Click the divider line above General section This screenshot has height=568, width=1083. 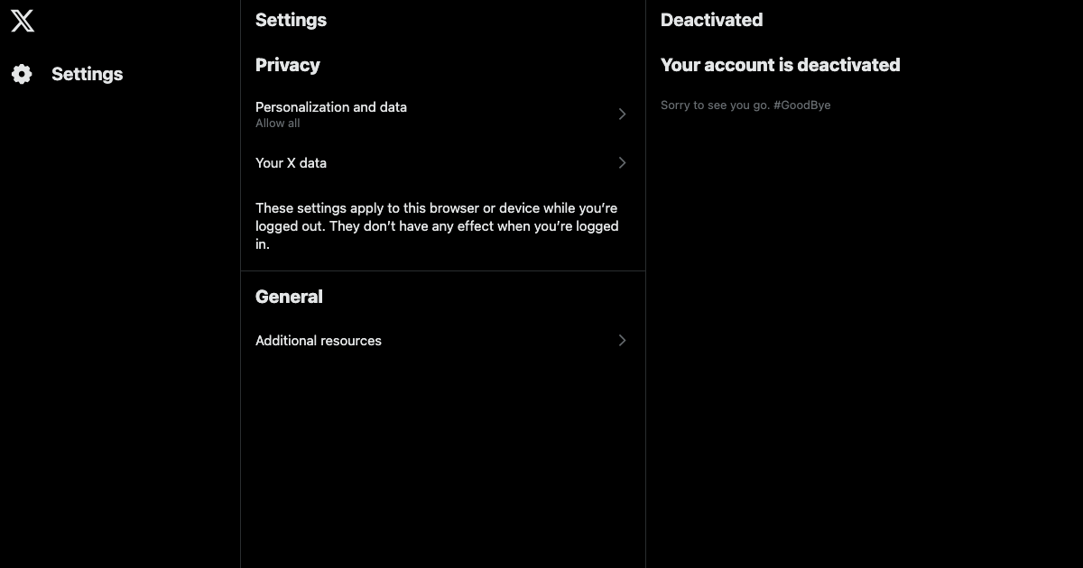tap(443, 270)
